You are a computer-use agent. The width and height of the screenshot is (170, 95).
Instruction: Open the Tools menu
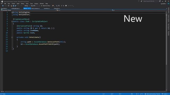coord(31,3)
